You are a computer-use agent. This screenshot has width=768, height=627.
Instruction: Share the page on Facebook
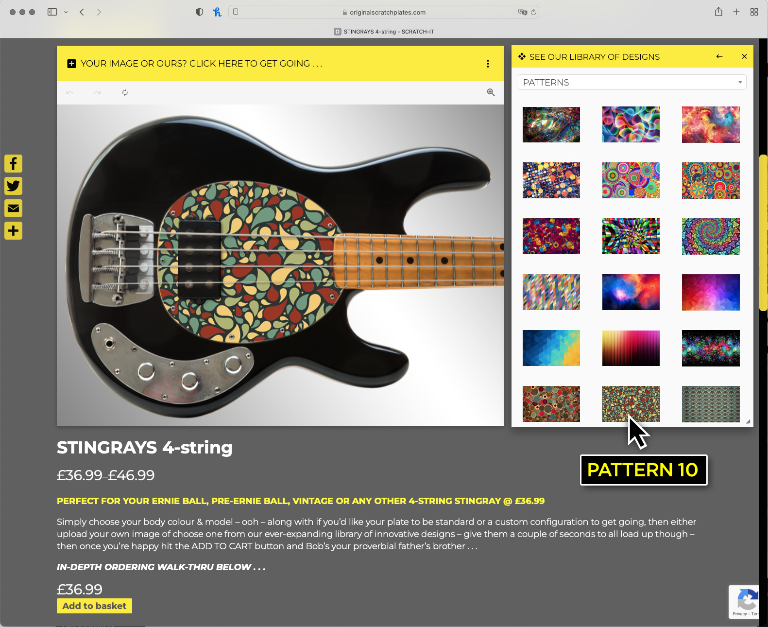tap(14, 163)
